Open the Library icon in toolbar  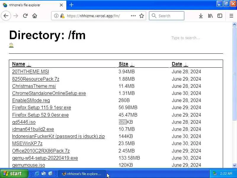[210, 16]
